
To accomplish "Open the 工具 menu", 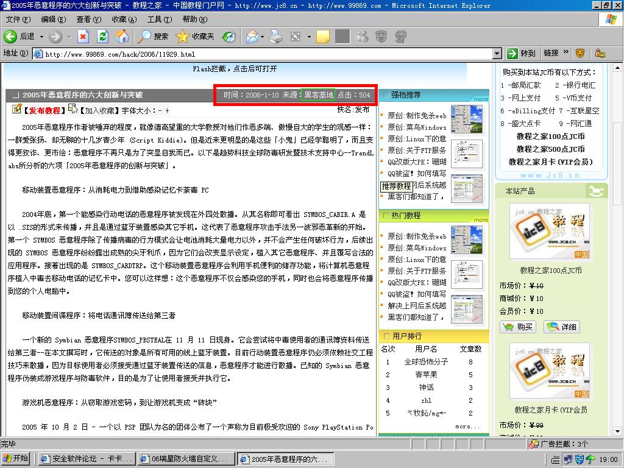I will click(x=160, y=19).
